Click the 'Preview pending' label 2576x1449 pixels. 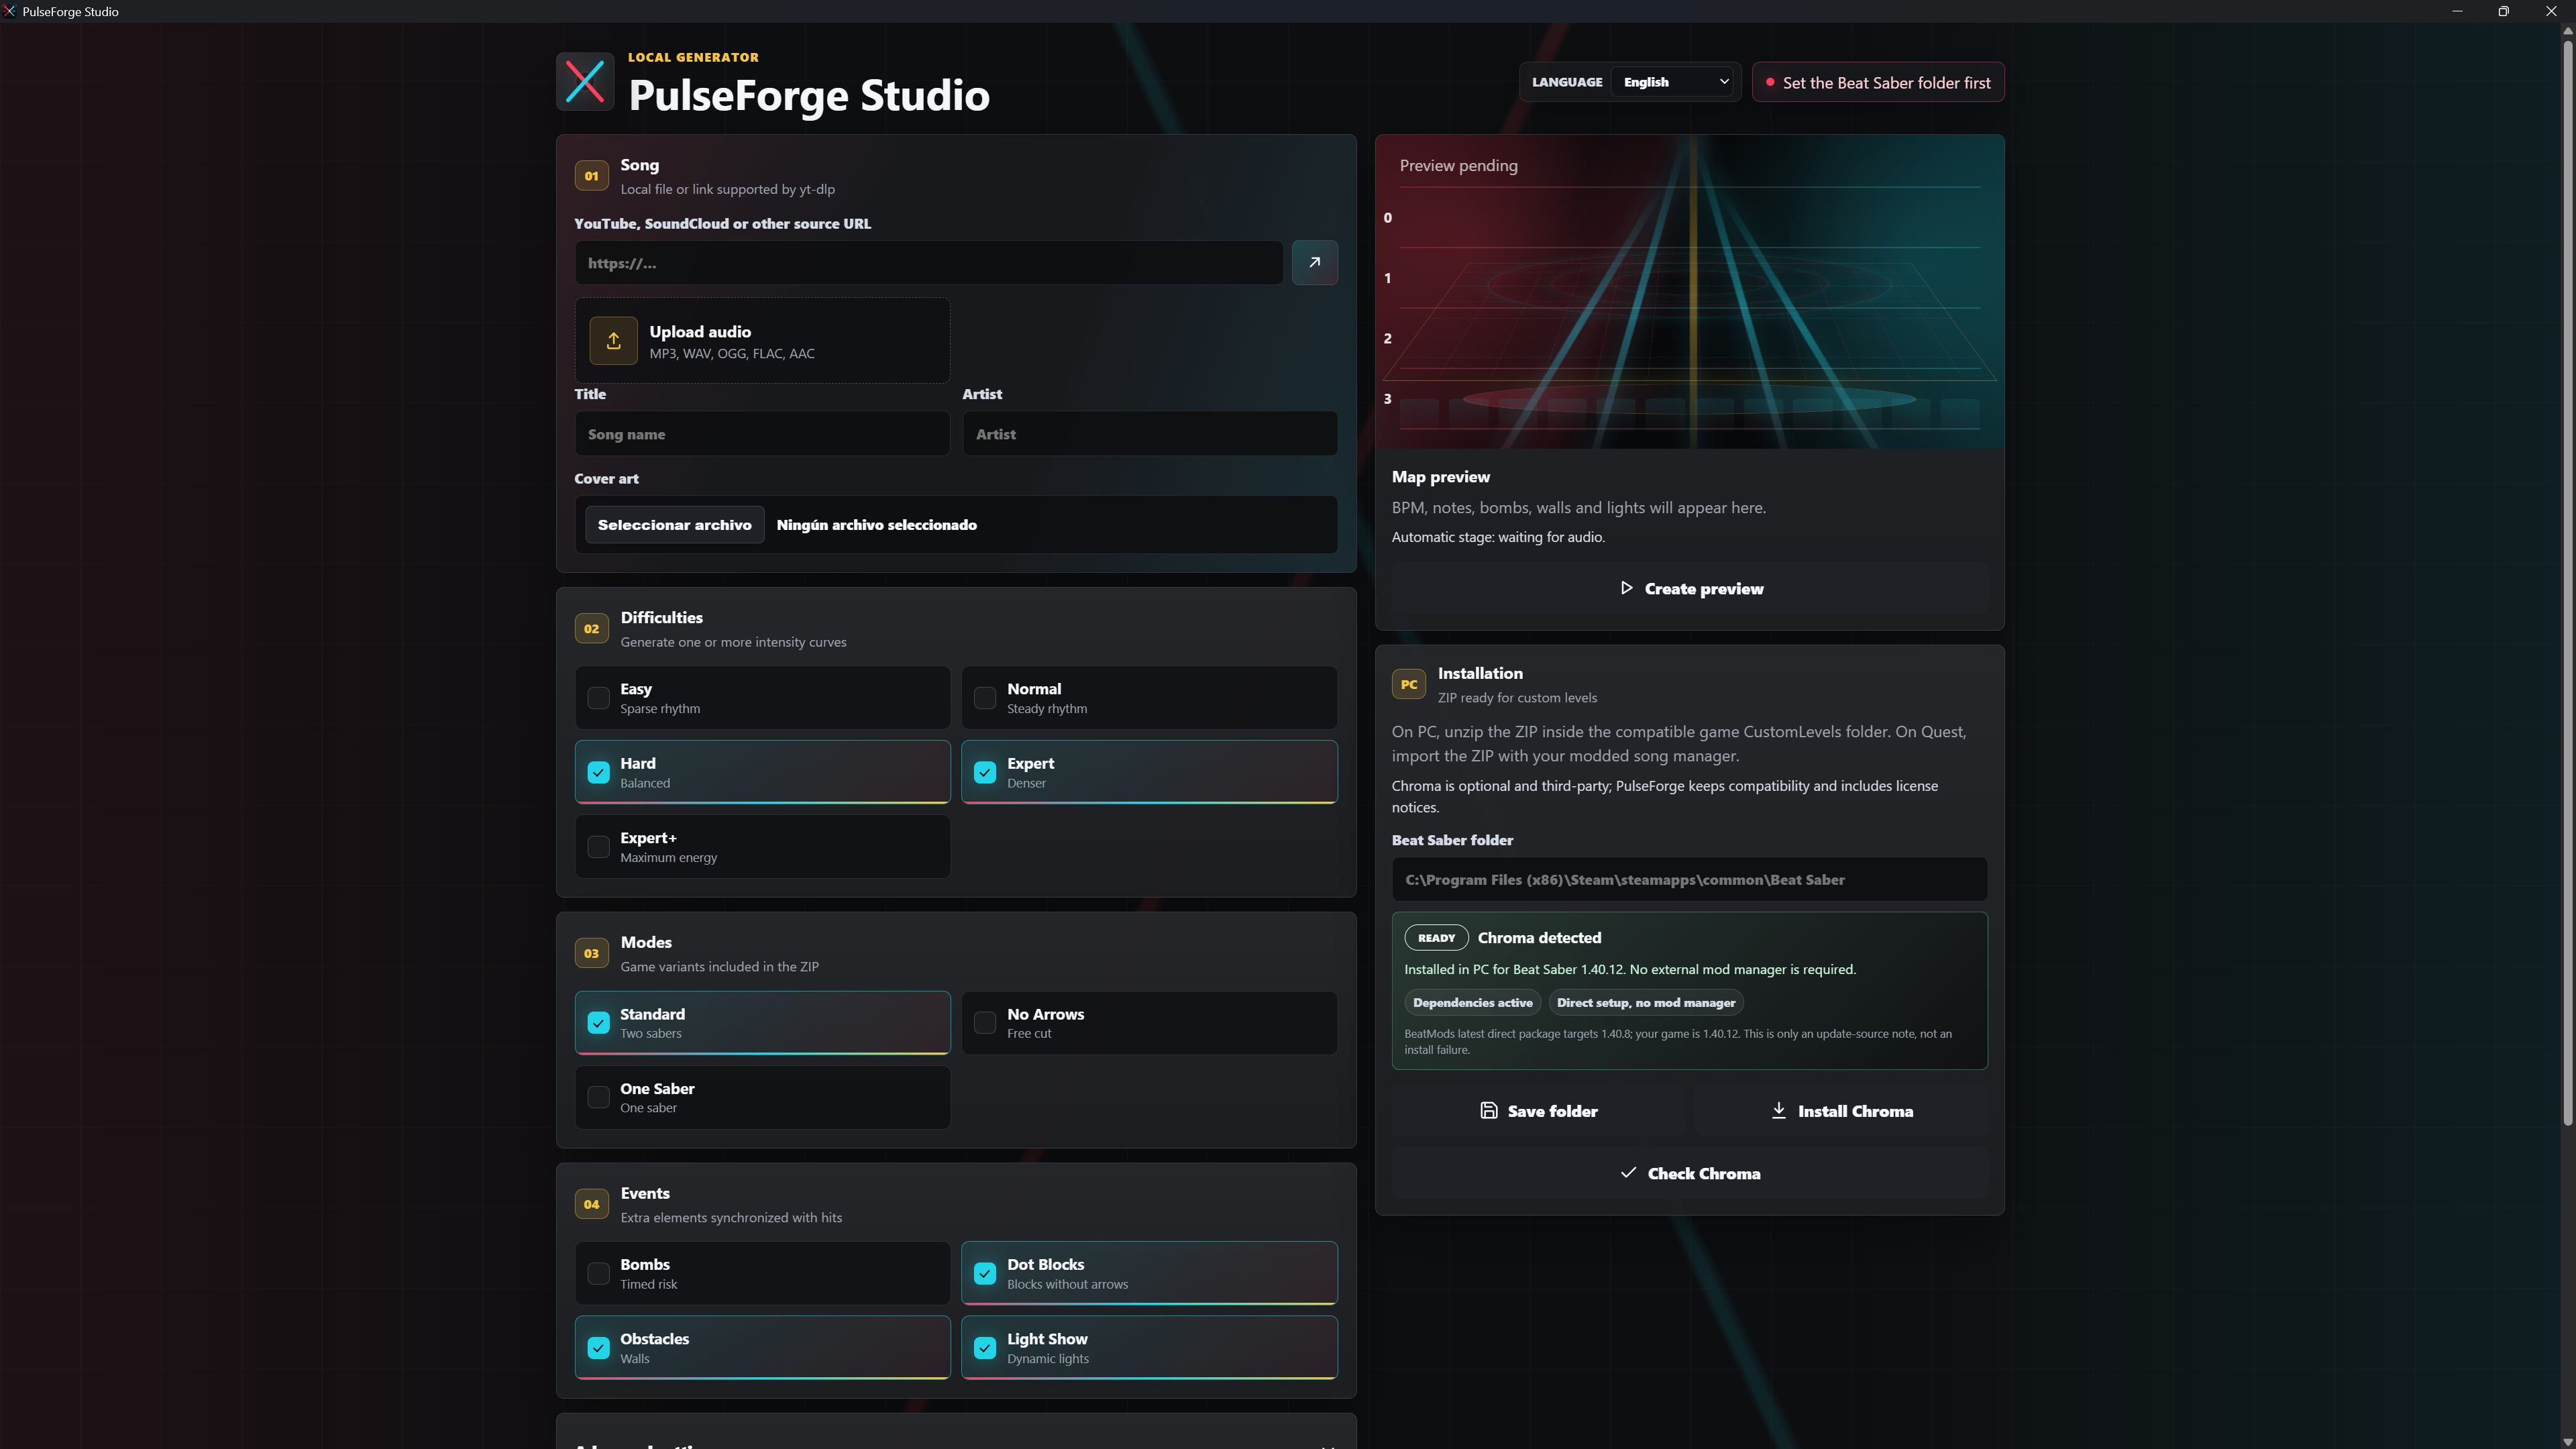(1458, 166)
